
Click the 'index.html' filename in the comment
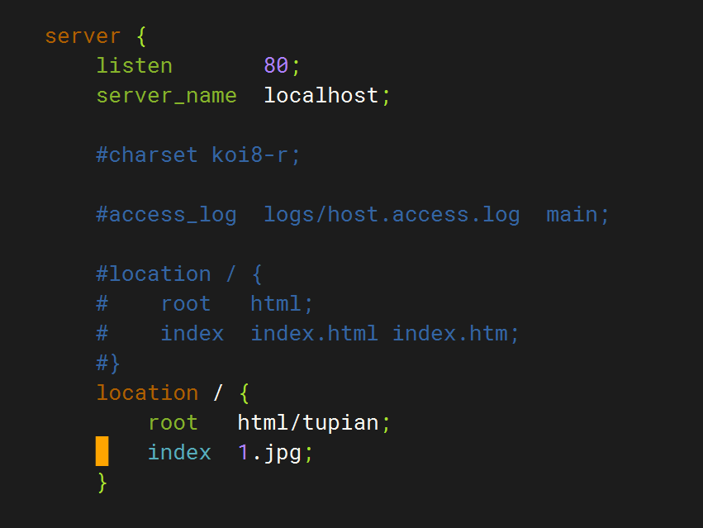point(313,333)
